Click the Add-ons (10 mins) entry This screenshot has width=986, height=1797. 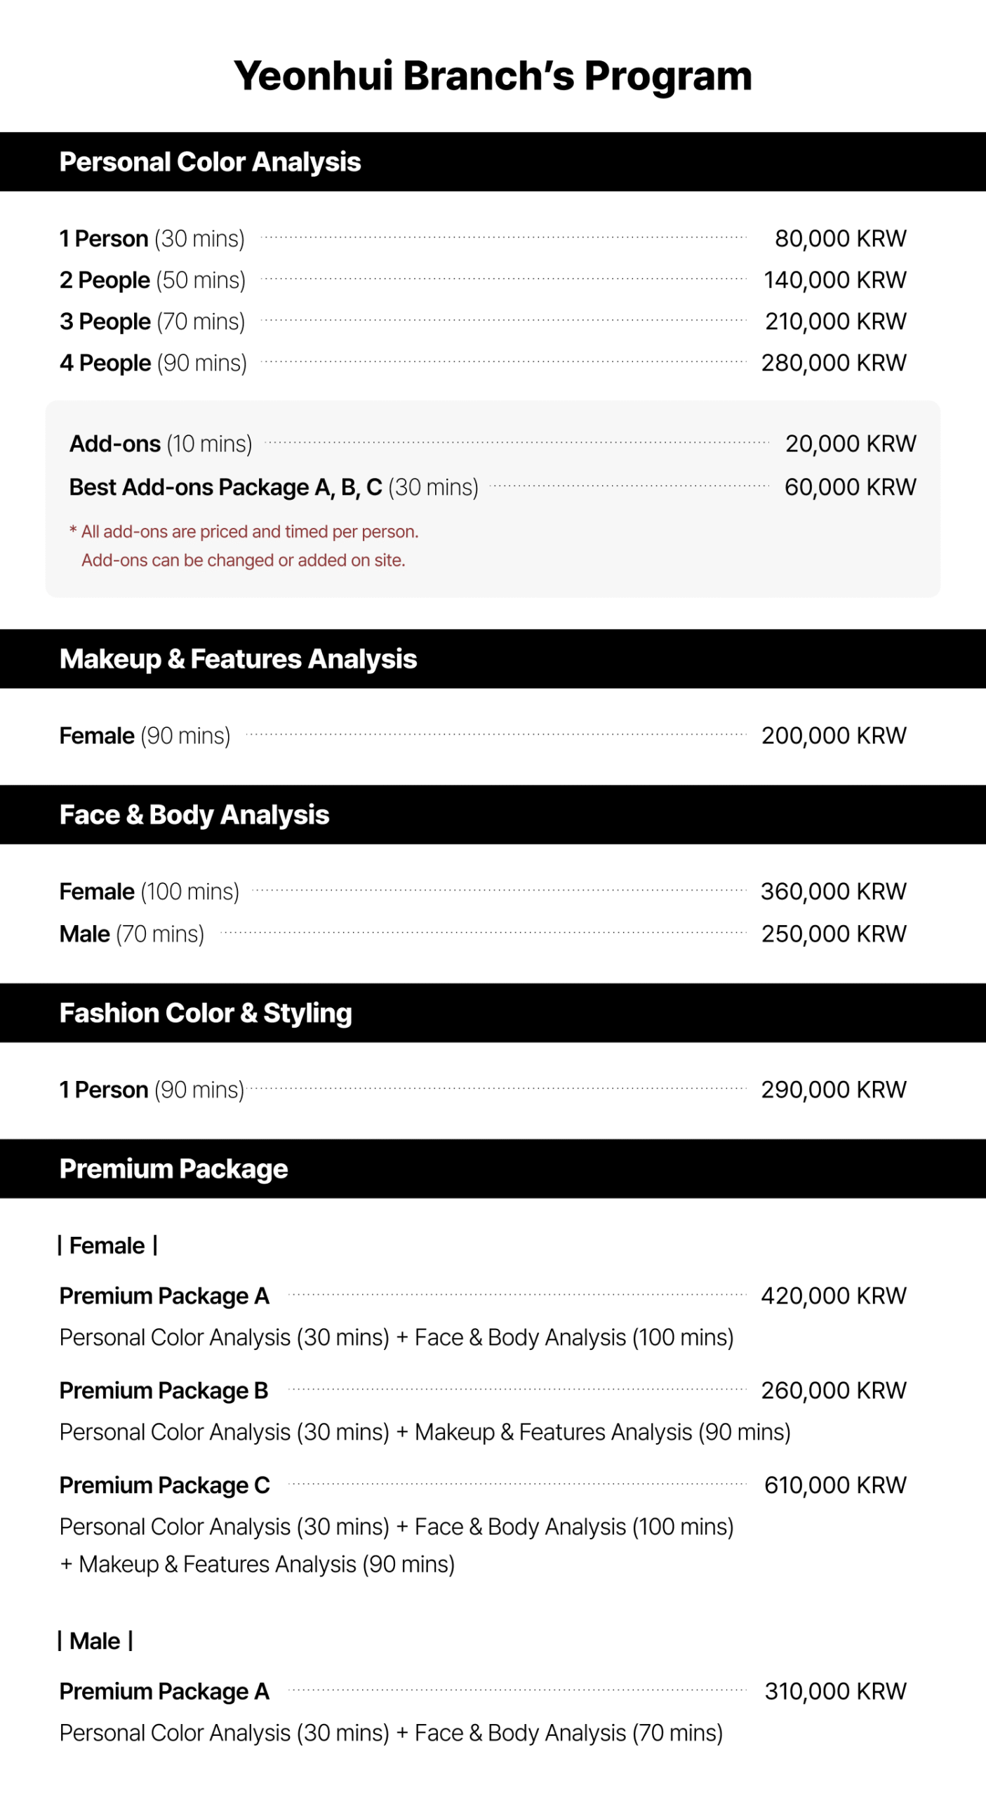(x=161, y=444)
